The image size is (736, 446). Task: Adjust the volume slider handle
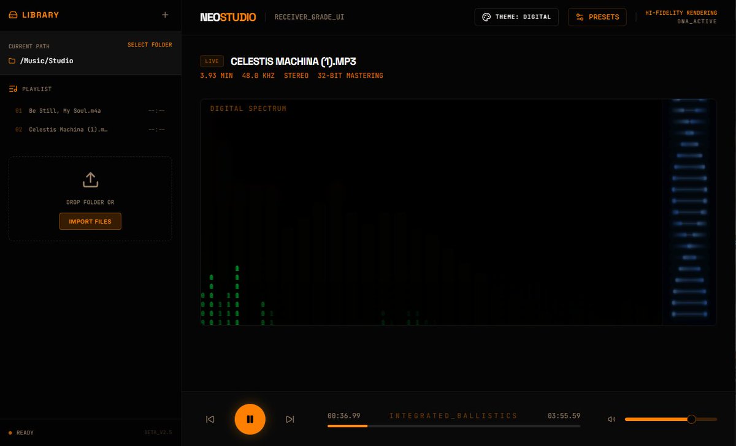(692, 419)
